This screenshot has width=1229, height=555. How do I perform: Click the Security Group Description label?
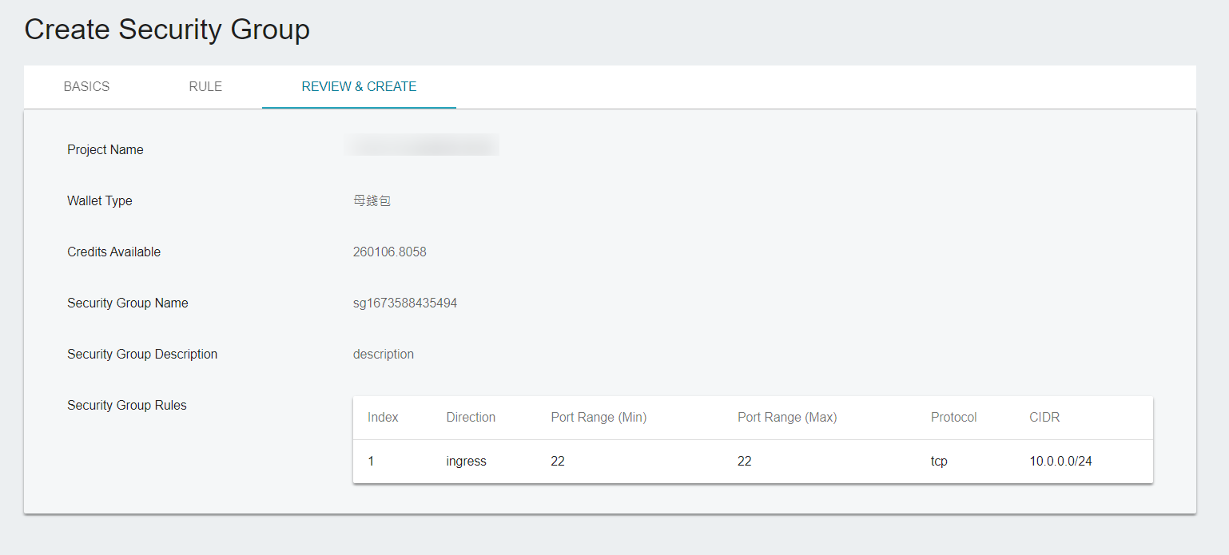point(142,354)
